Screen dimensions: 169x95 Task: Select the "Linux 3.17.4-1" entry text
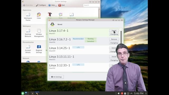[x=59, y=31]
